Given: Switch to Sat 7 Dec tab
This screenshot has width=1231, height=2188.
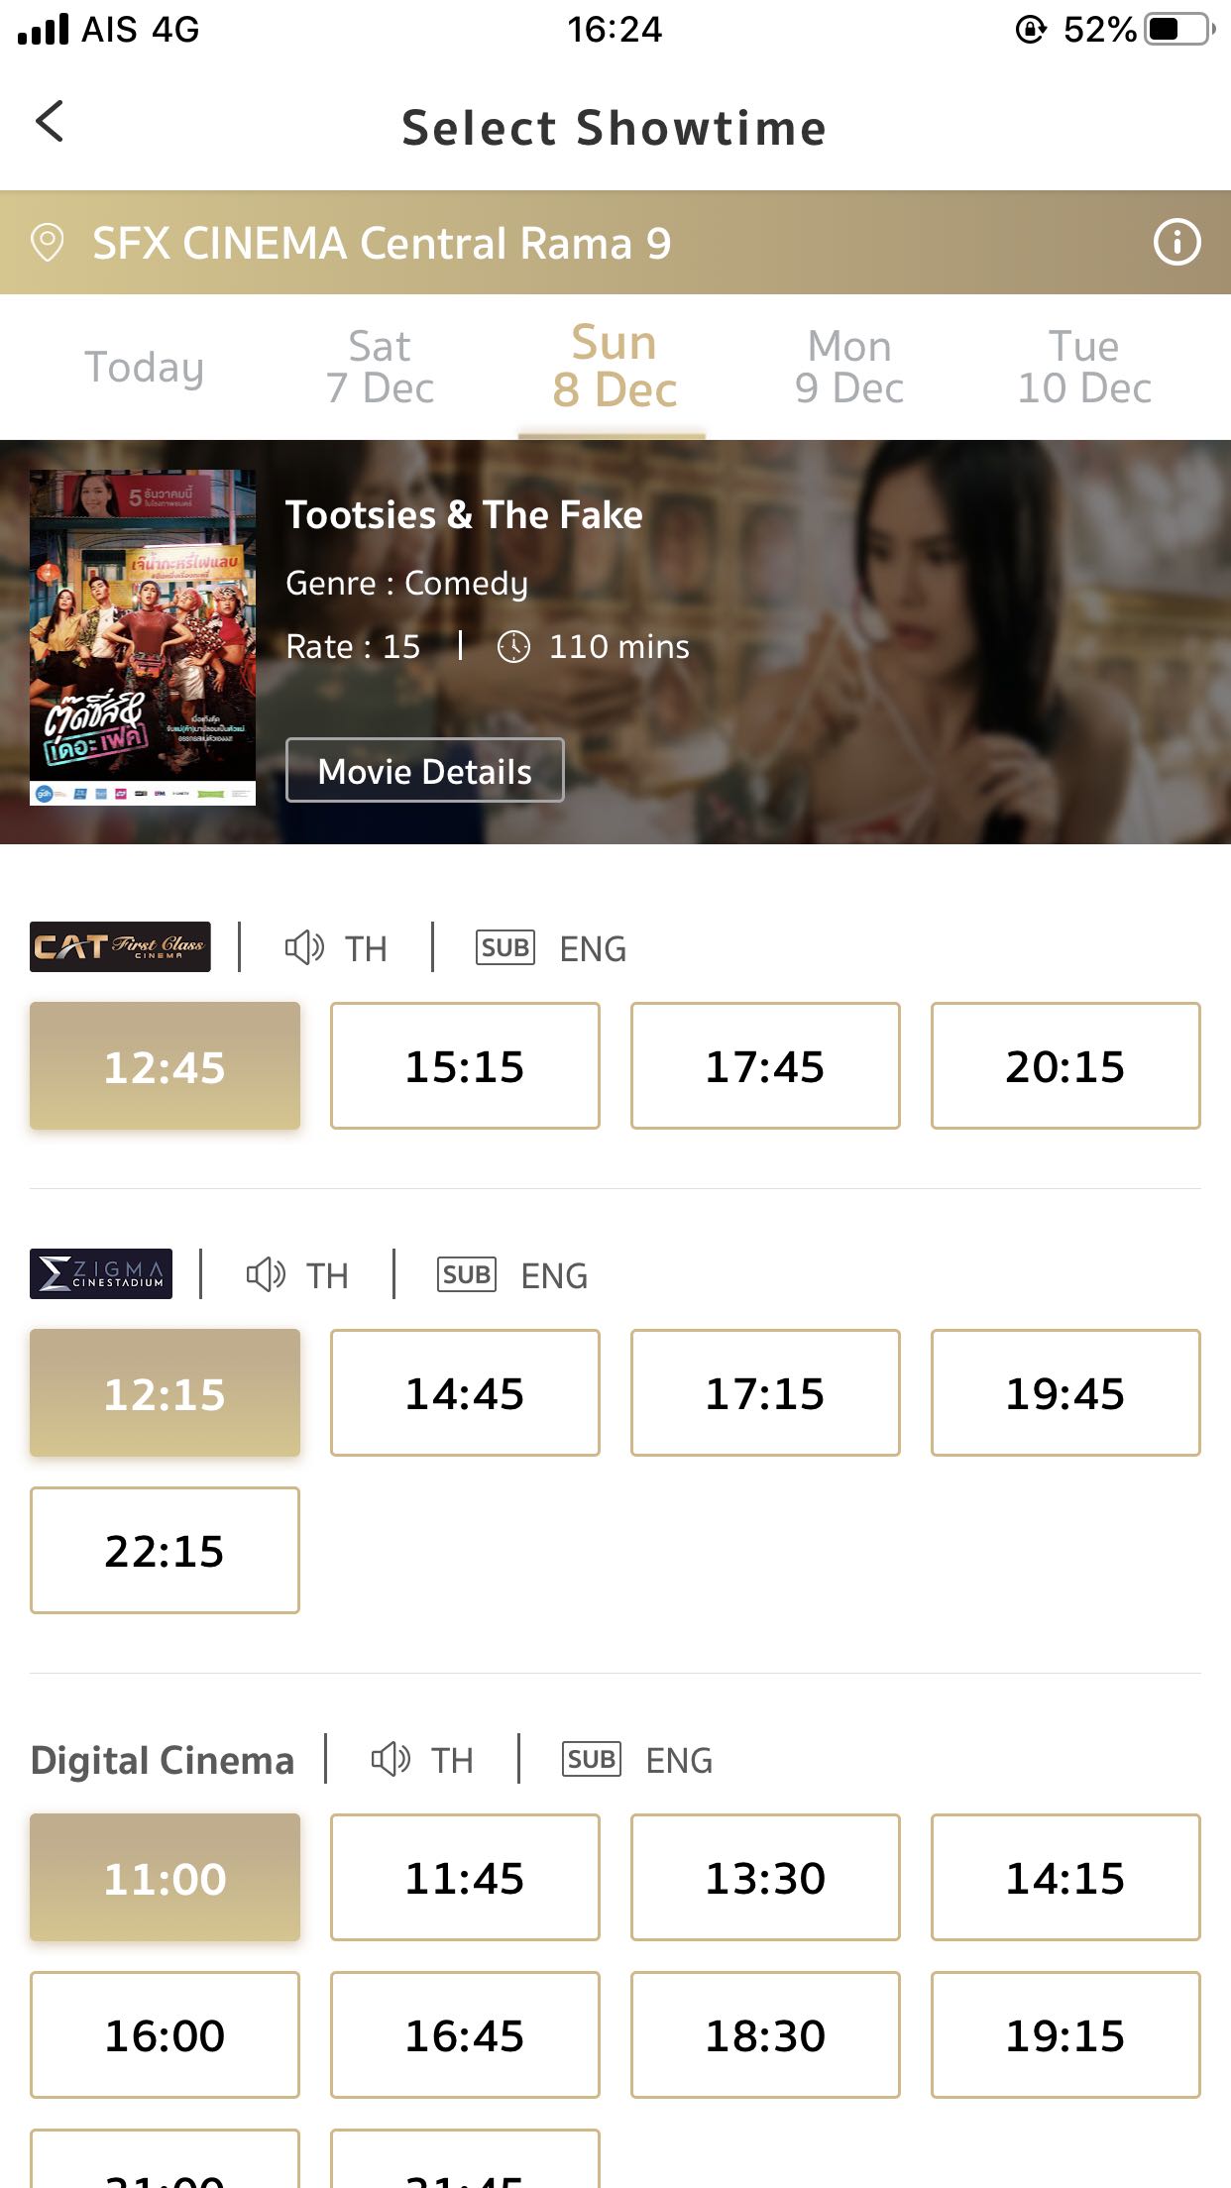Looking at the screenshot, I should 380,367.
